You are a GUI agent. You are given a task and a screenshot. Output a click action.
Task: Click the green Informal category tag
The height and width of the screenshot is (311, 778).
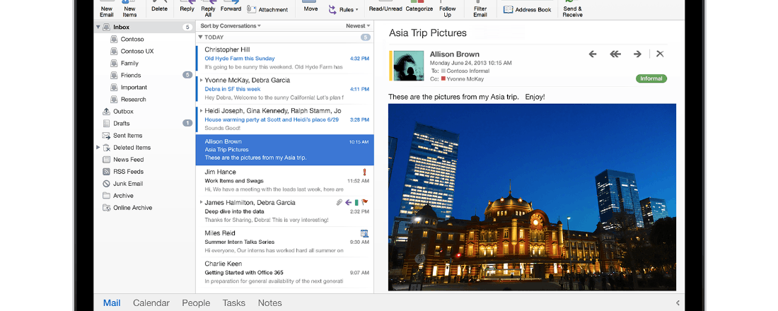coord(651,78)
